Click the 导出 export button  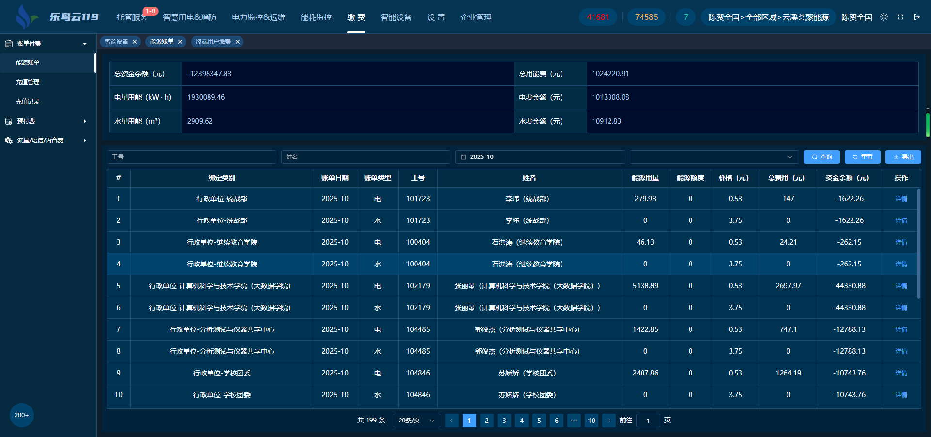click(903, 157)
